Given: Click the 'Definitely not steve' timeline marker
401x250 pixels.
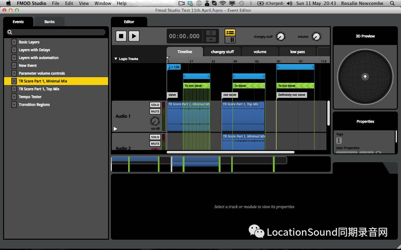Looking at the screenshot, I should [x=291, y=95].
